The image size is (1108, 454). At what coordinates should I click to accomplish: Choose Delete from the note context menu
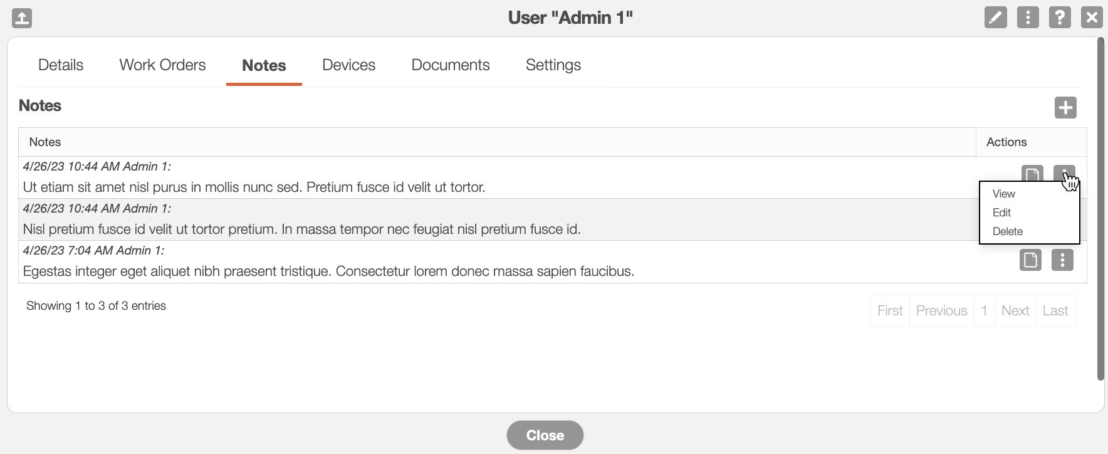1008,231
